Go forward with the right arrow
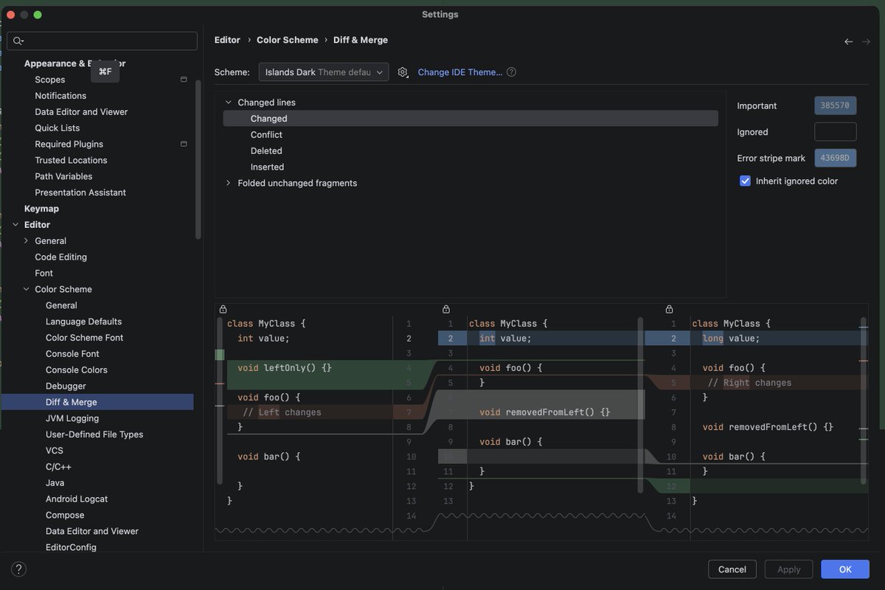885x590 pixels. pyautogui.click(x=867, y=41)
